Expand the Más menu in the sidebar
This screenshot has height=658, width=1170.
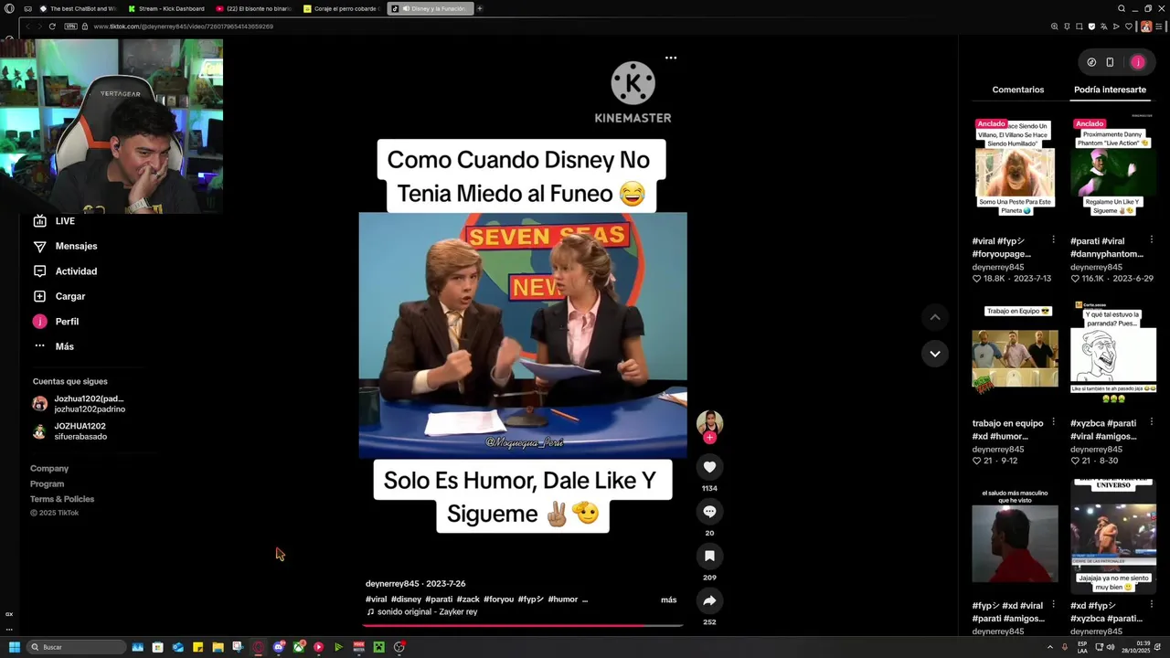(54, 346)
